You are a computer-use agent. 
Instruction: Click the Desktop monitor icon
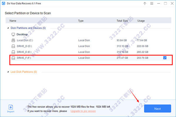coord(13,35)
